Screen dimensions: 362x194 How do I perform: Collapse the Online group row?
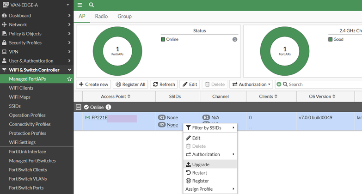(79, 107)
